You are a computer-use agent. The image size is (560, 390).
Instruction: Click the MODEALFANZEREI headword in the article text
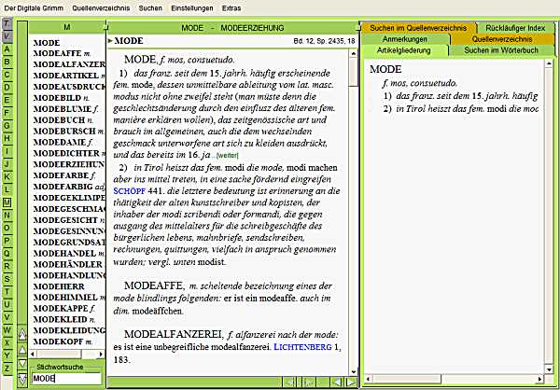click(x=173, y=335)
